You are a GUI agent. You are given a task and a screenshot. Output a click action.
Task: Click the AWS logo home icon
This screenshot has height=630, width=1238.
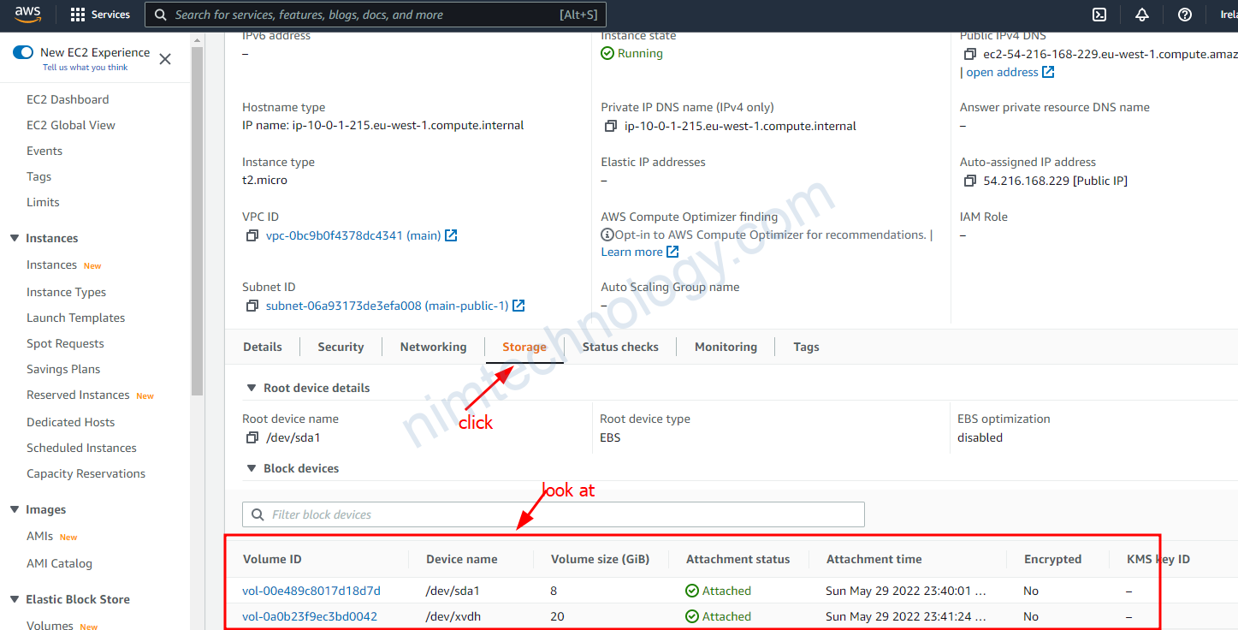(29, 15)
